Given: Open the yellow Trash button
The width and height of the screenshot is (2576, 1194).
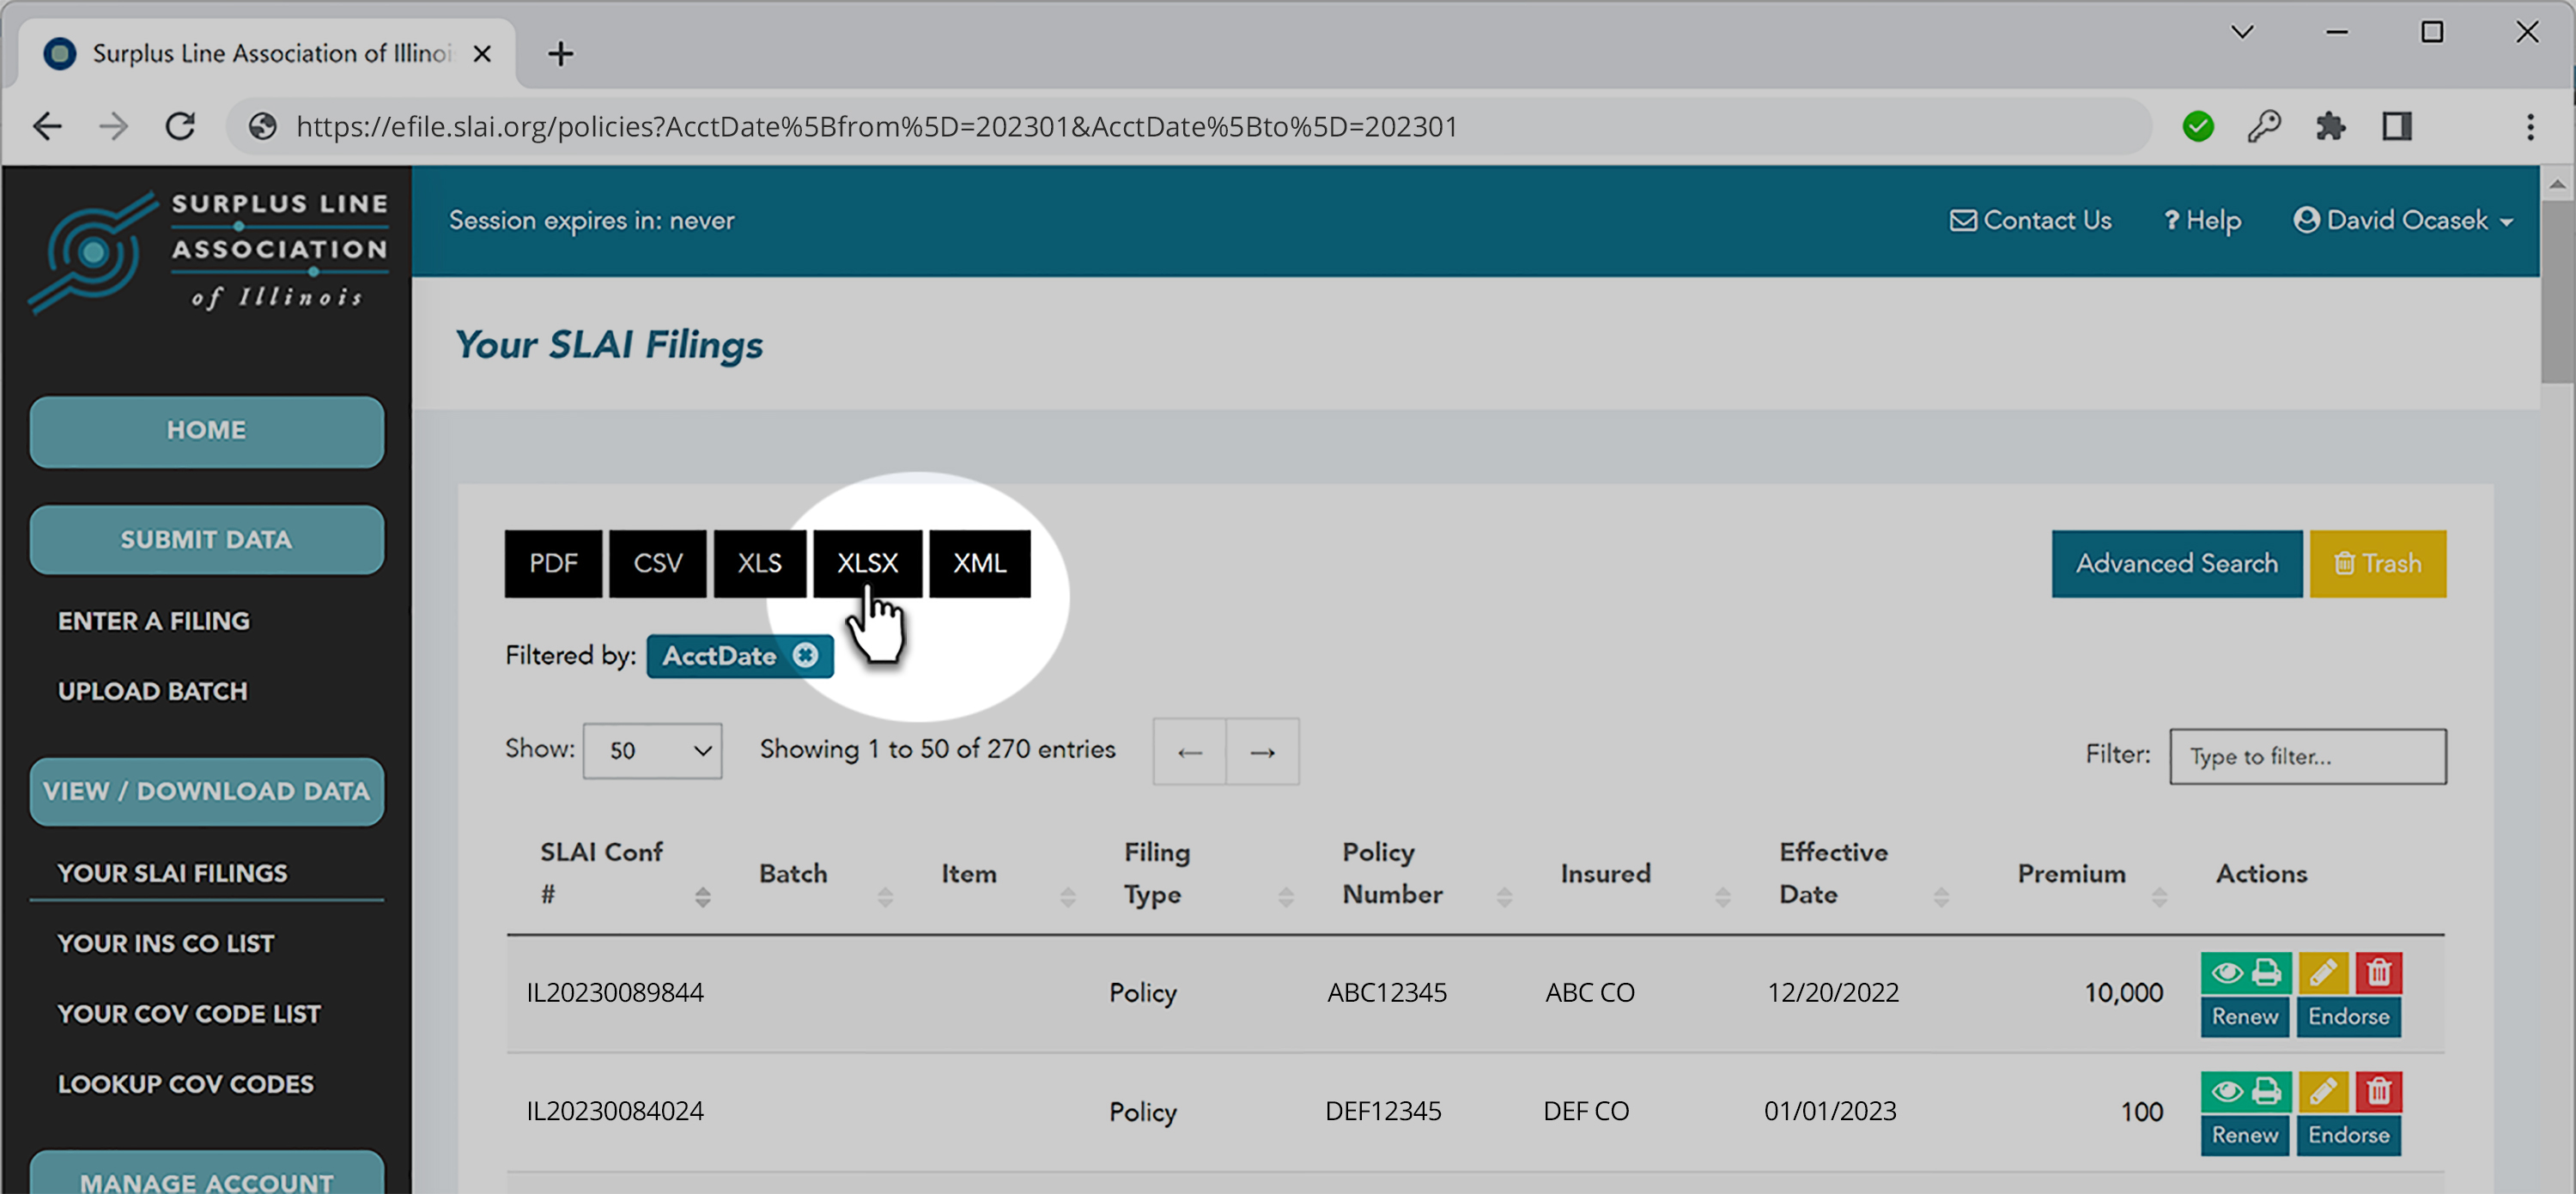Looking at the screenshot, I should pos(2378,564).
